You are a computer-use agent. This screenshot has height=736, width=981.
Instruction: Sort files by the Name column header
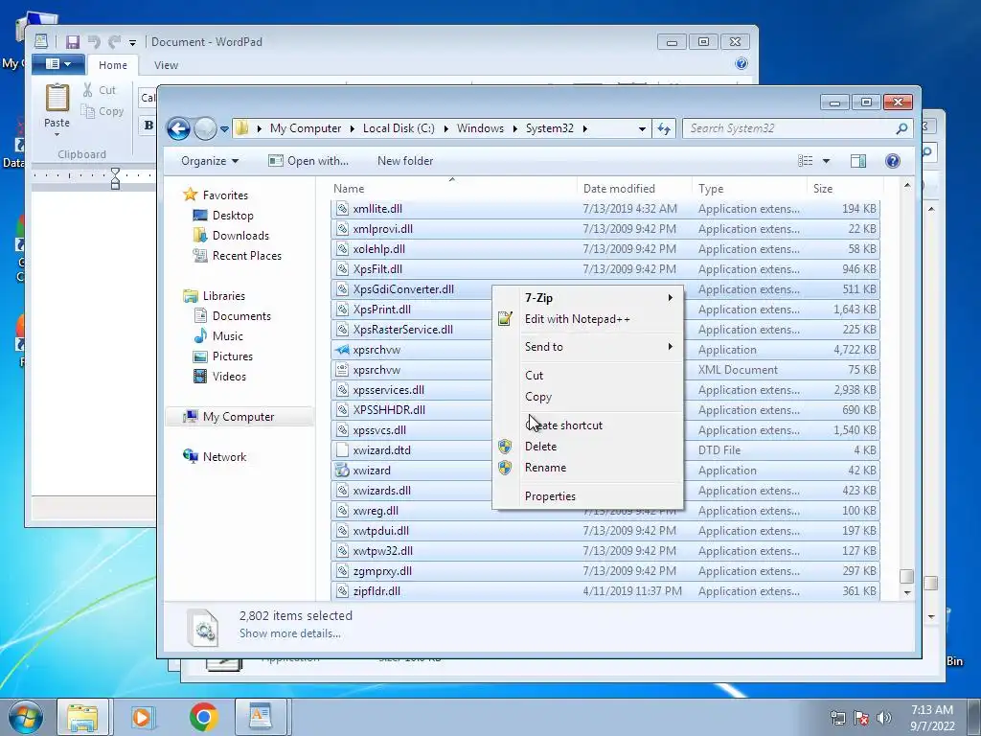click(x=452, y=189)
